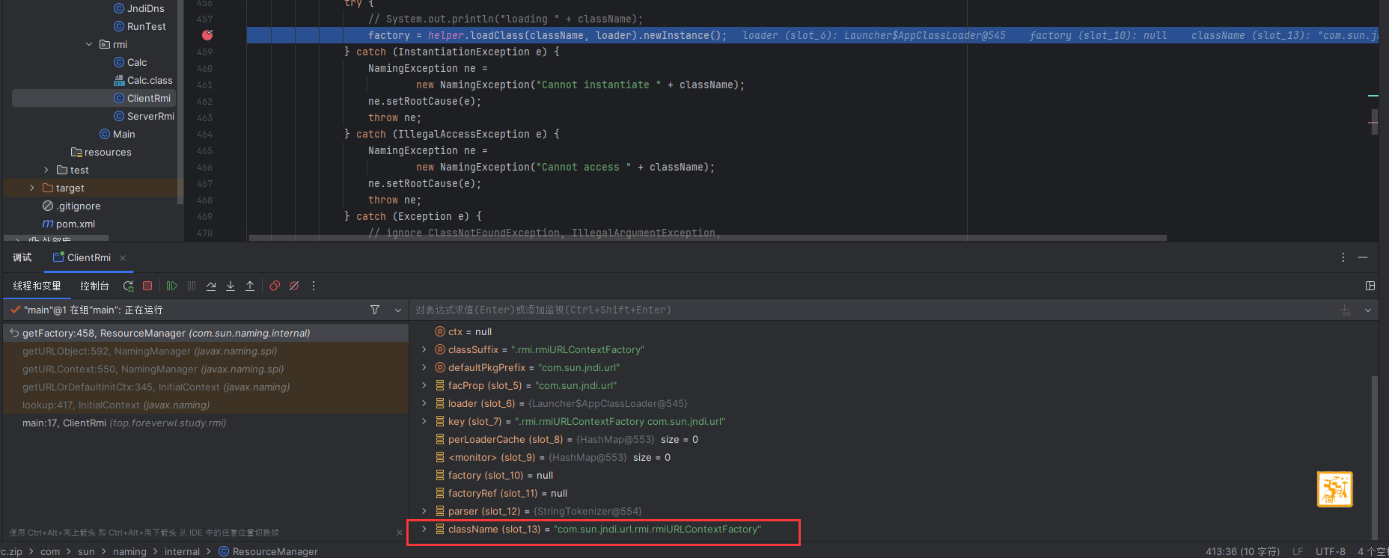Screen dimensions: 1389x558
Task: Select the getURLObject:592 NamingManager frame
Action: point(206,351)
